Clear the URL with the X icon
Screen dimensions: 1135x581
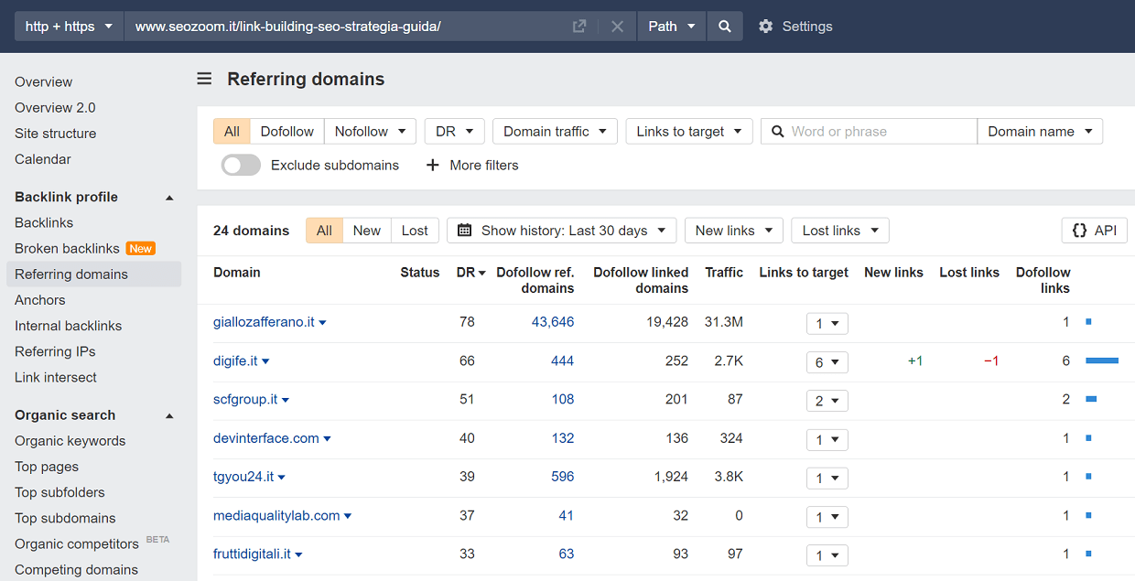[x=617, y=27]
